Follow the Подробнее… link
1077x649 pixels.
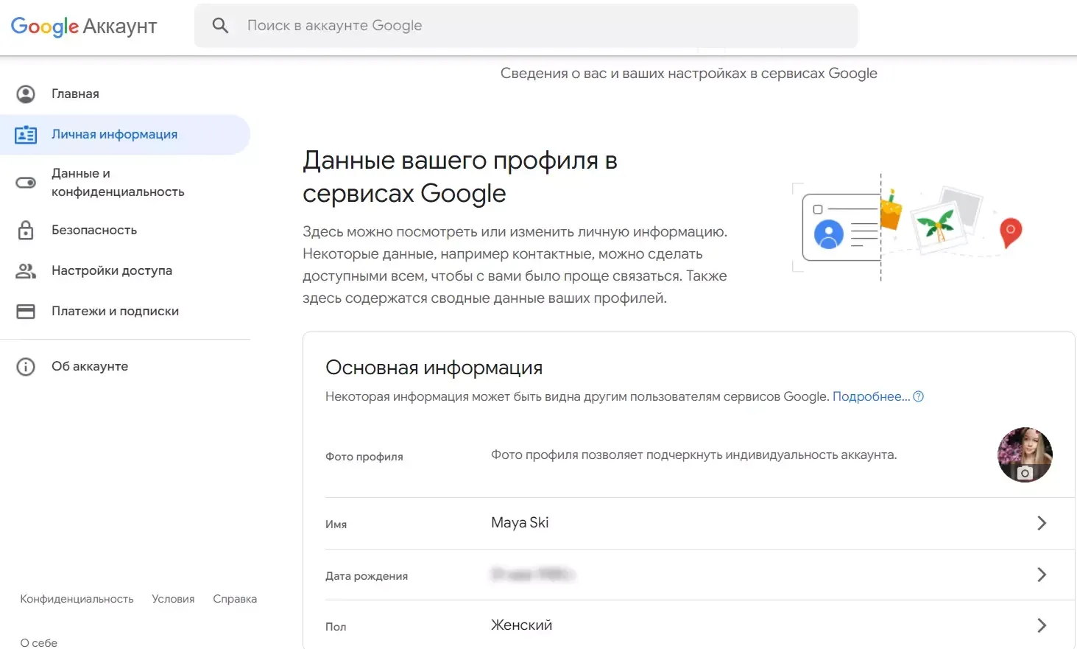[871, 396]
